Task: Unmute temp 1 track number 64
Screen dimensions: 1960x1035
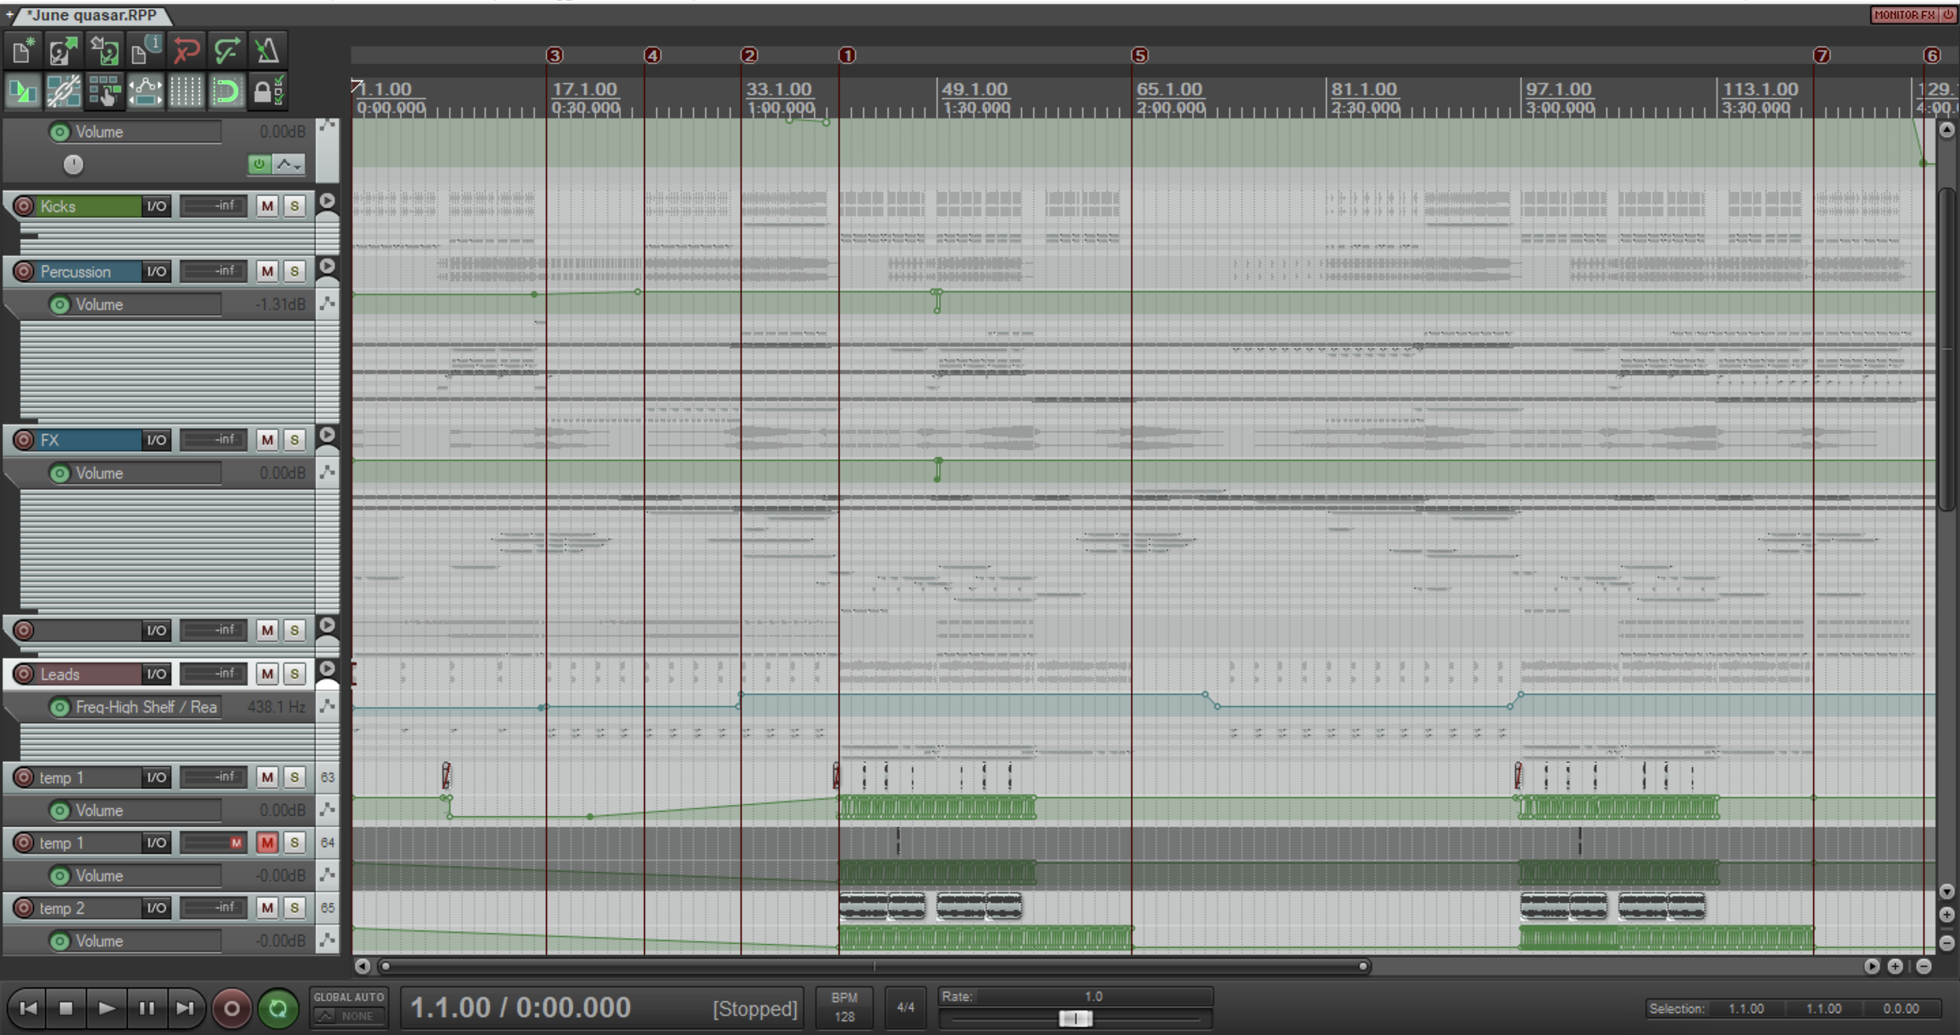Action: (x=267, y=843)
